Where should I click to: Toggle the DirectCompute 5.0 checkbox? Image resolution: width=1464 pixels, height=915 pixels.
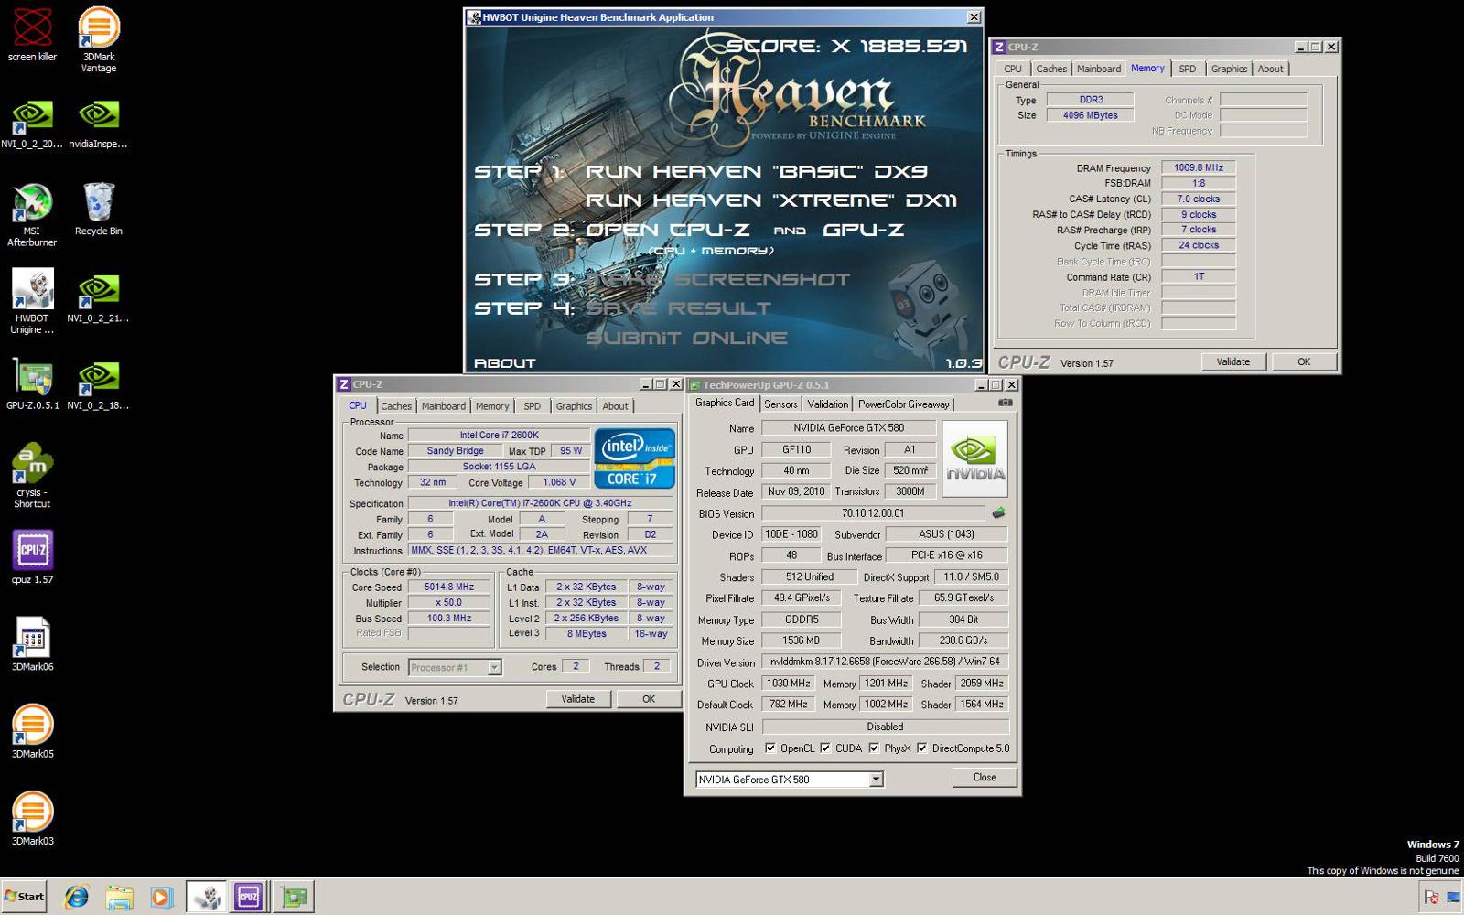922,748
